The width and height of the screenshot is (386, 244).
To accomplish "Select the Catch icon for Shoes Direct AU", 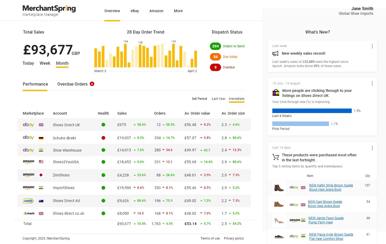I will click(28, 201).
